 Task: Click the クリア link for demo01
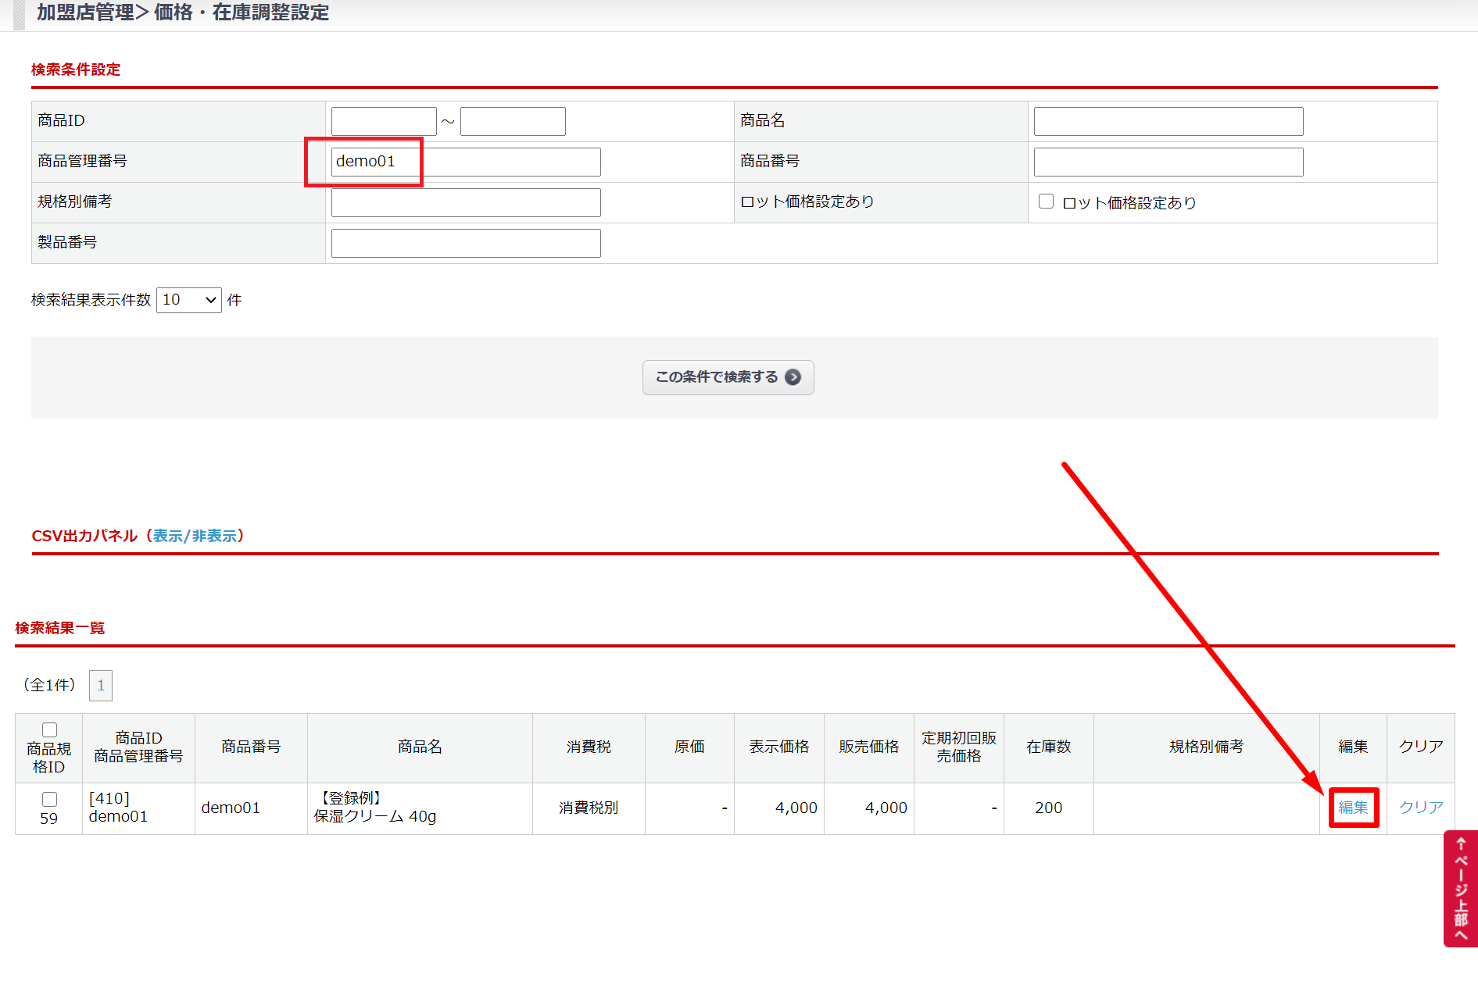point(1420,808)
